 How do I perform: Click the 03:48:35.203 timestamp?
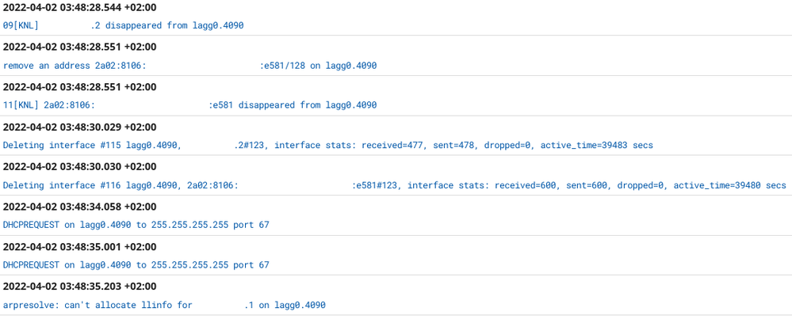click(x=80, y=286)
